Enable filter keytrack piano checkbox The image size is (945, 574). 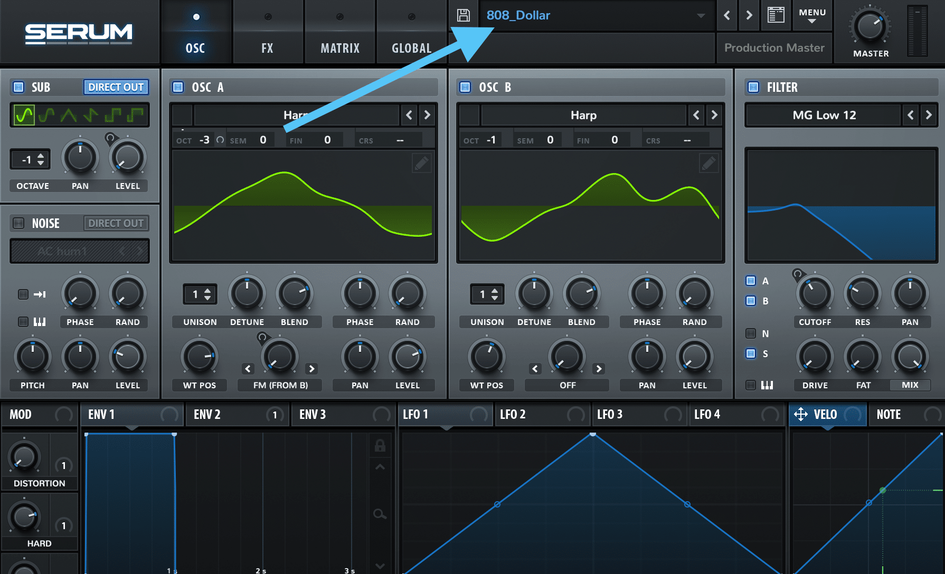pos(751,385)
